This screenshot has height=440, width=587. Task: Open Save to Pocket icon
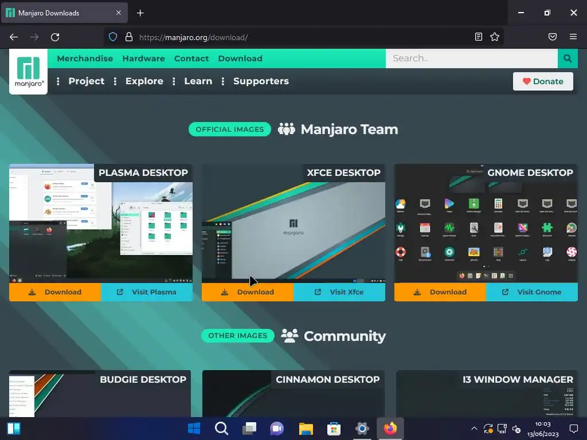[552, 37]
